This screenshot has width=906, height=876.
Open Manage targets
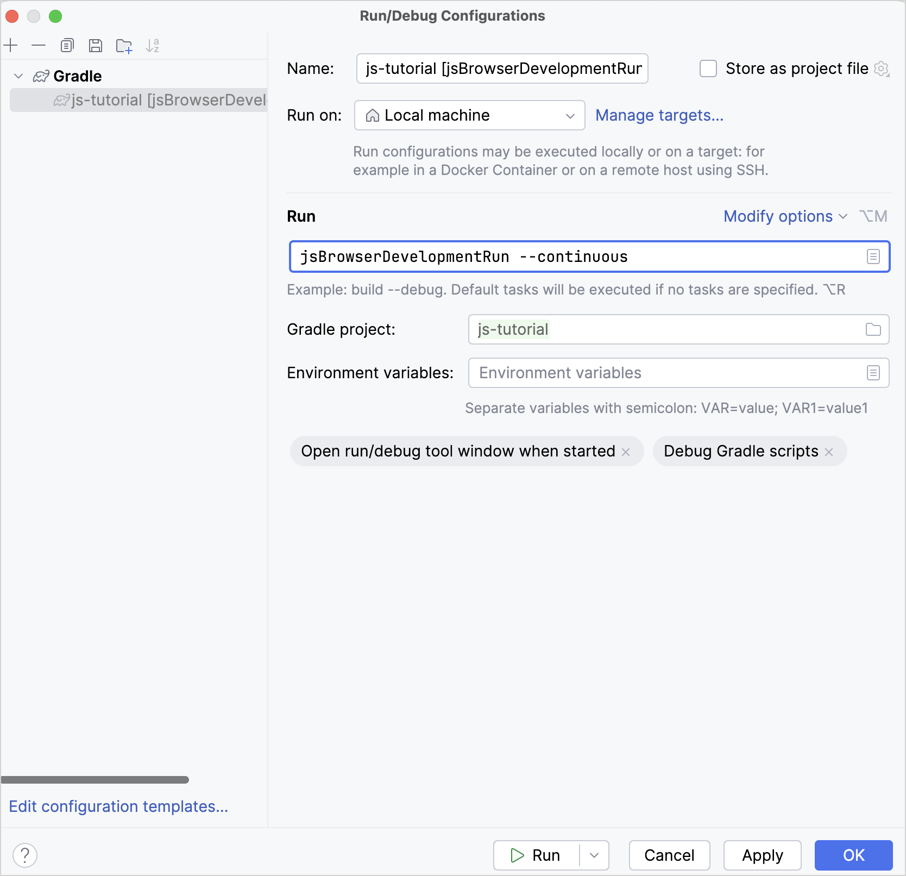[x=659, y=115]
